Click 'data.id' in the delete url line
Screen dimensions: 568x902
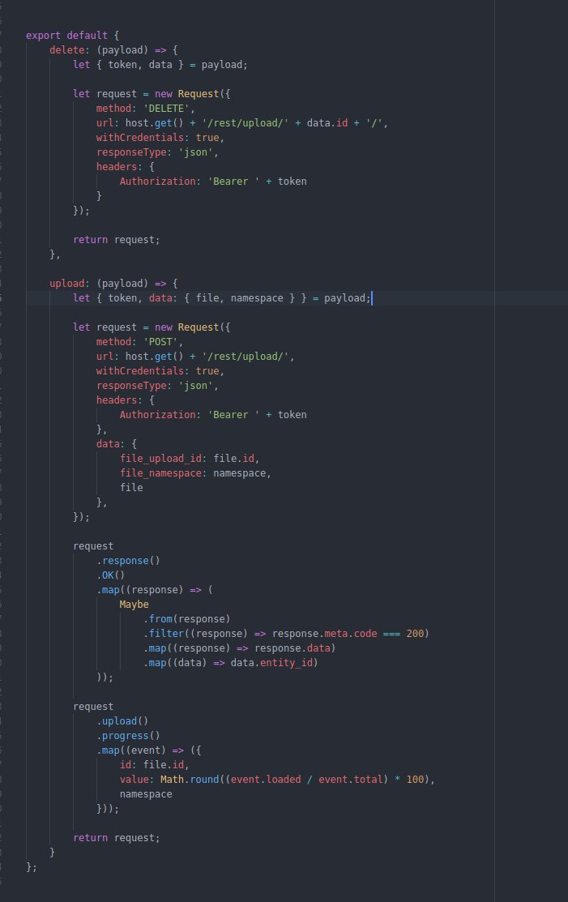click(327, 123)
